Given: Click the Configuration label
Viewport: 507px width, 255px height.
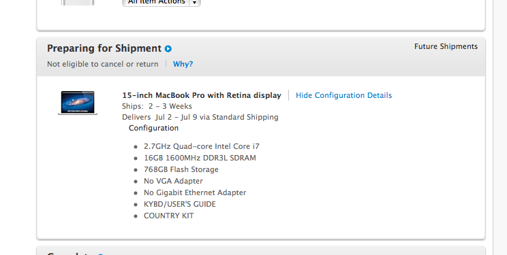Looking at the screenshot, I should (x=153, y=128).
